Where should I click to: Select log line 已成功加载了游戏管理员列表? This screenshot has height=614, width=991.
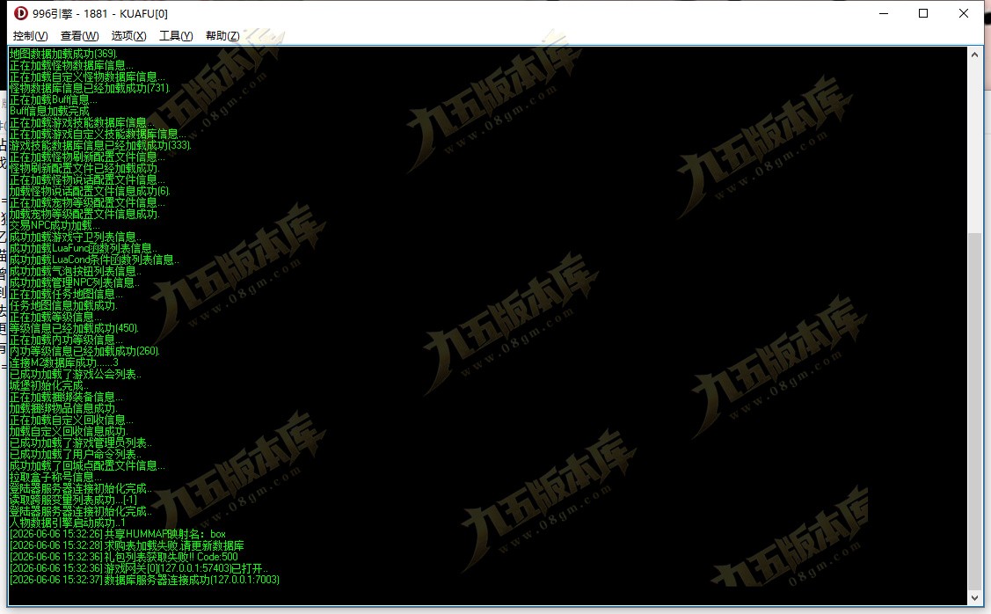click(x=80, y=442)
